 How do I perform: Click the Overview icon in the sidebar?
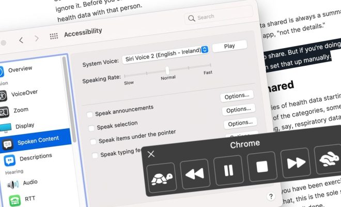(x=2, y=72)
